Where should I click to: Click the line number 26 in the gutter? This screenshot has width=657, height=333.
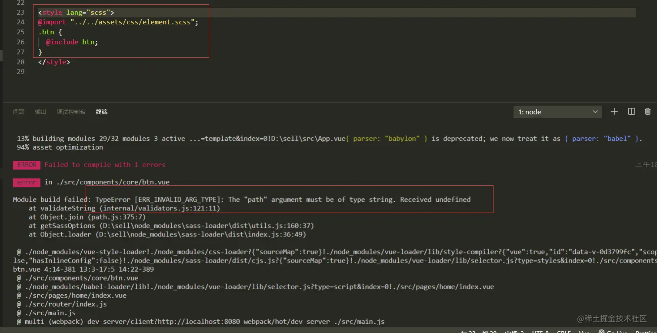pos(20,42)
